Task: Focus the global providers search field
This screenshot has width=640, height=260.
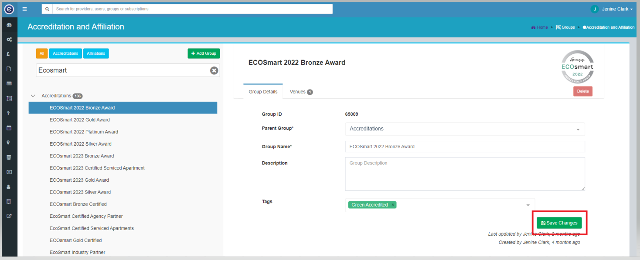Action: click(192, 9)
